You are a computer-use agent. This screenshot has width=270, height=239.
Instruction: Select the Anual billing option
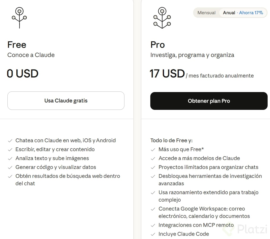pyautogui.click(x=229, y=13)
